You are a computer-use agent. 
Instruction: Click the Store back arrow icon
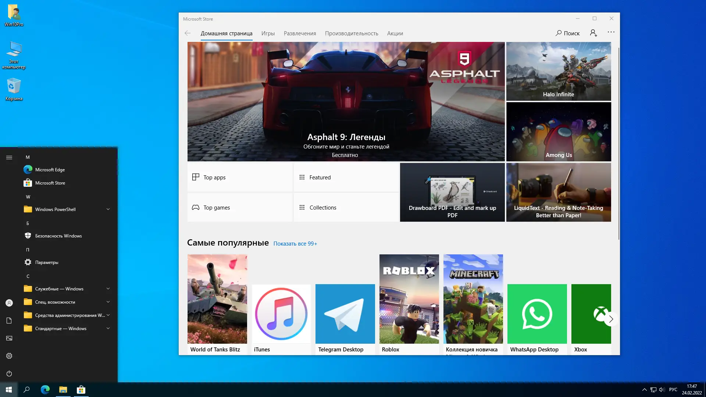[188, 33]
